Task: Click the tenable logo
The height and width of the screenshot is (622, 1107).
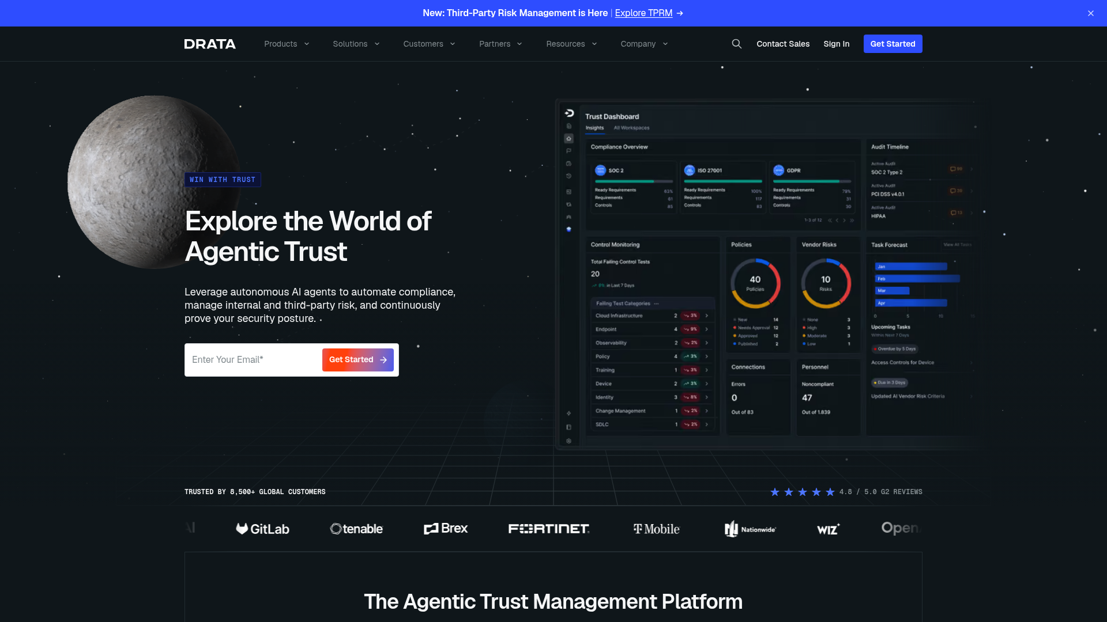Action: pyautogui.click(x=356, y=529)
